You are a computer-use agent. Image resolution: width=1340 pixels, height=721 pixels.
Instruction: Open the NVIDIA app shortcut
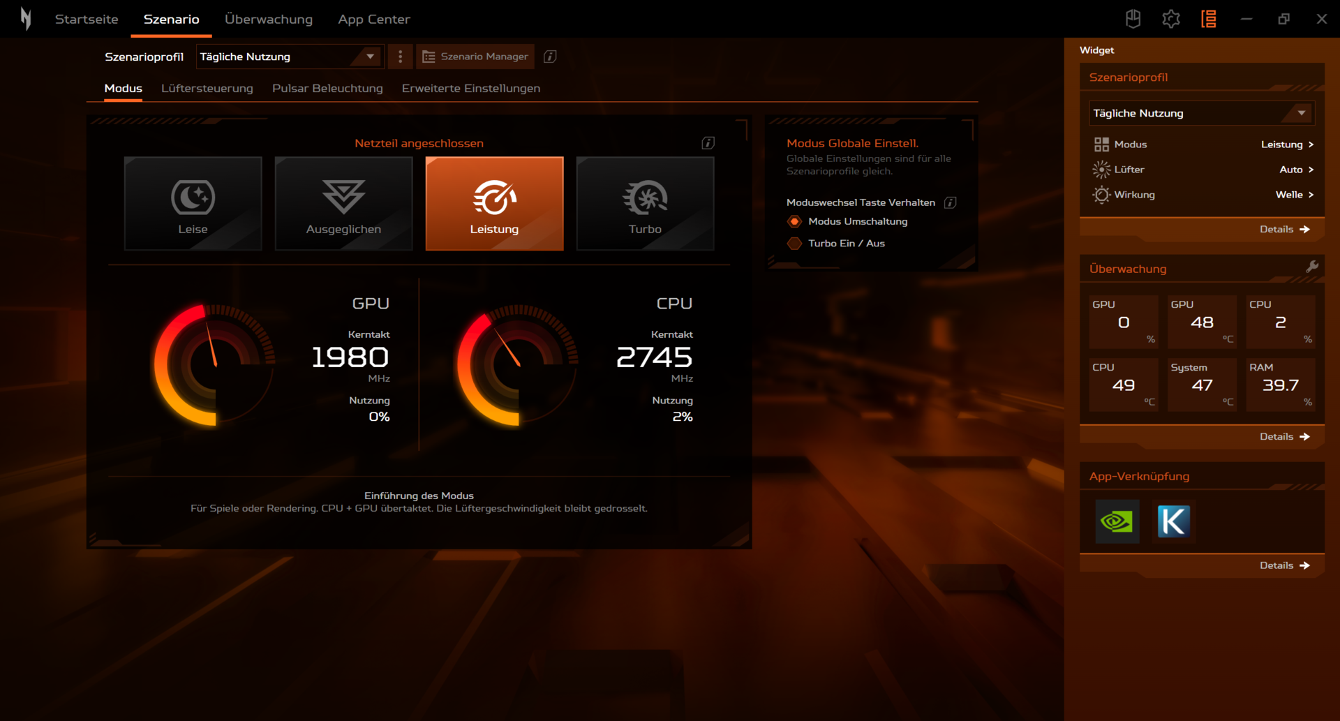[1117, 521]
